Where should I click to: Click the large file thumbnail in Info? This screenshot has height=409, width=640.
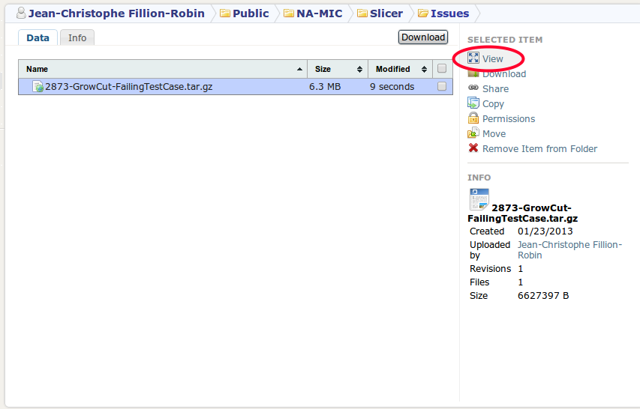(x=479, y=199)
